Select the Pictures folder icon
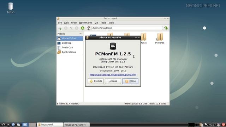 tap(160, 37)
